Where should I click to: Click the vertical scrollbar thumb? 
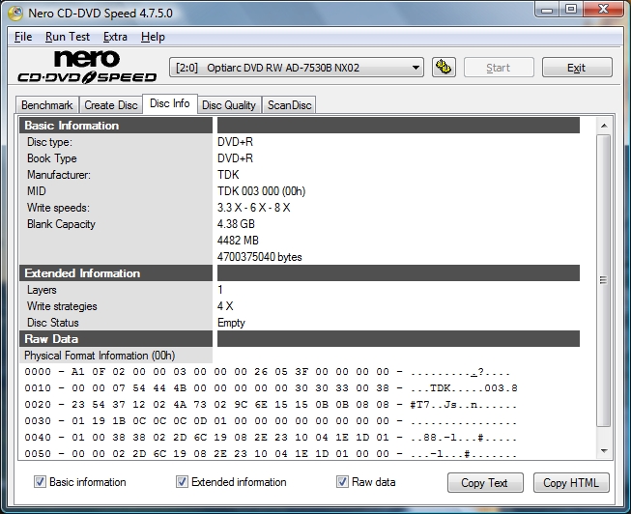(x=603, y=280)
